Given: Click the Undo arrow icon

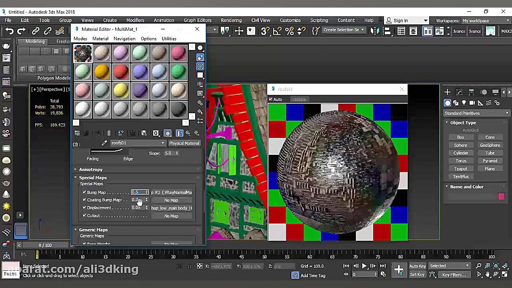Looking at the screenshot, I should coord(9,31).
